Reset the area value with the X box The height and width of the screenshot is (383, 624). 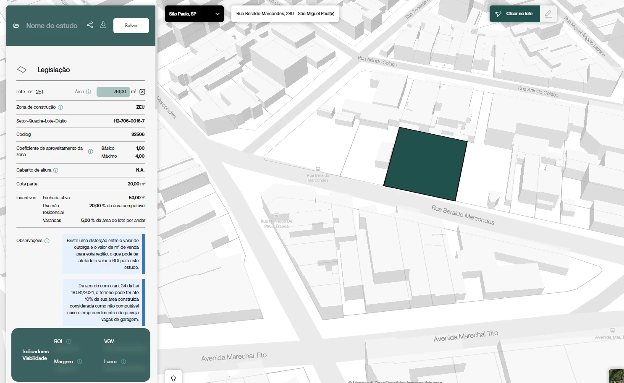[x=142, y=92]
